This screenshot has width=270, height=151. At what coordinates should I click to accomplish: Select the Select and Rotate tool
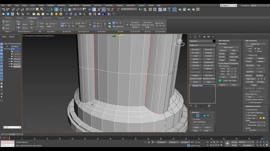(61, 9)
